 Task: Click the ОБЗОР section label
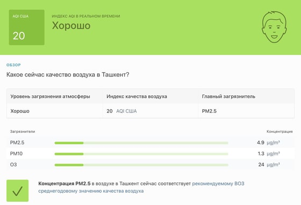pos(13,65)
